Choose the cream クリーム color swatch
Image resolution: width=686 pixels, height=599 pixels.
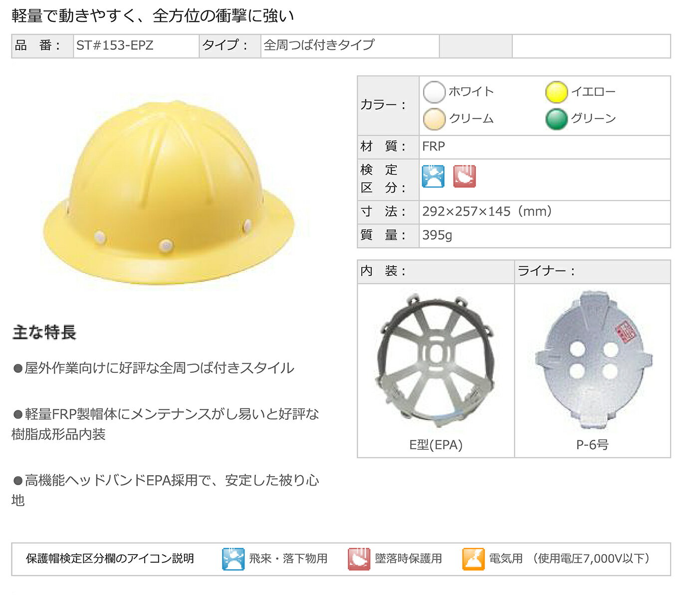coord(434,119)
